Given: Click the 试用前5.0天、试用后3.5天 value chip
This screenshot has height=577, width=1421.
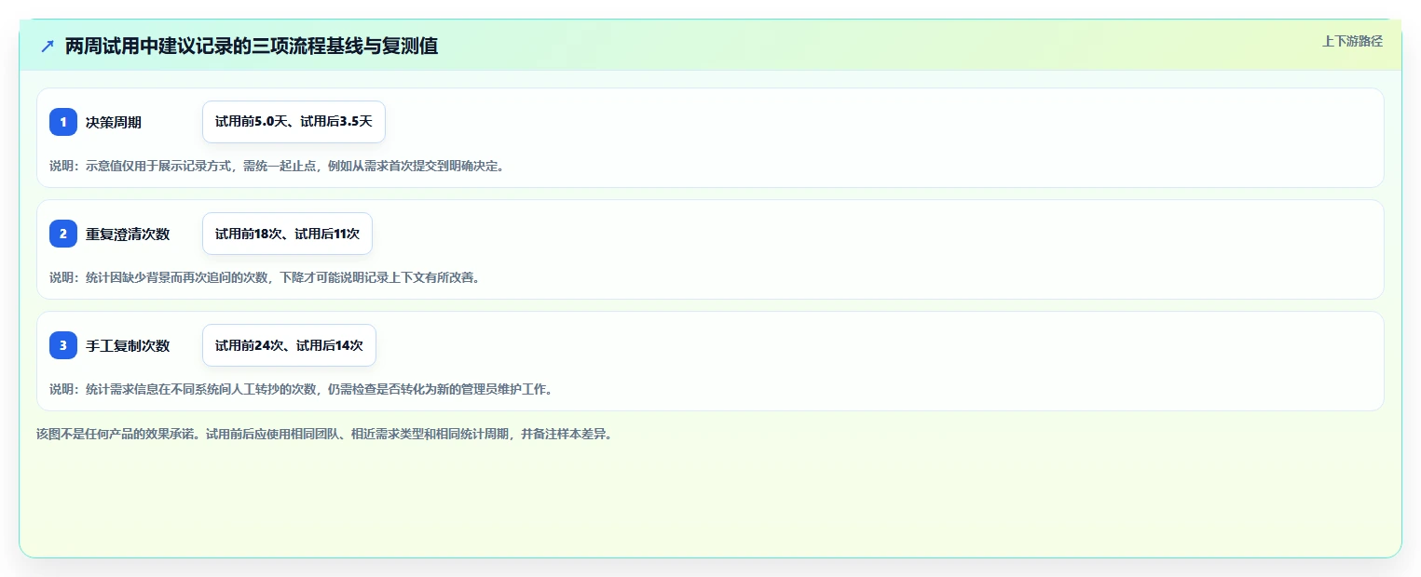Looking at the screenshot, I should point(294,122).
